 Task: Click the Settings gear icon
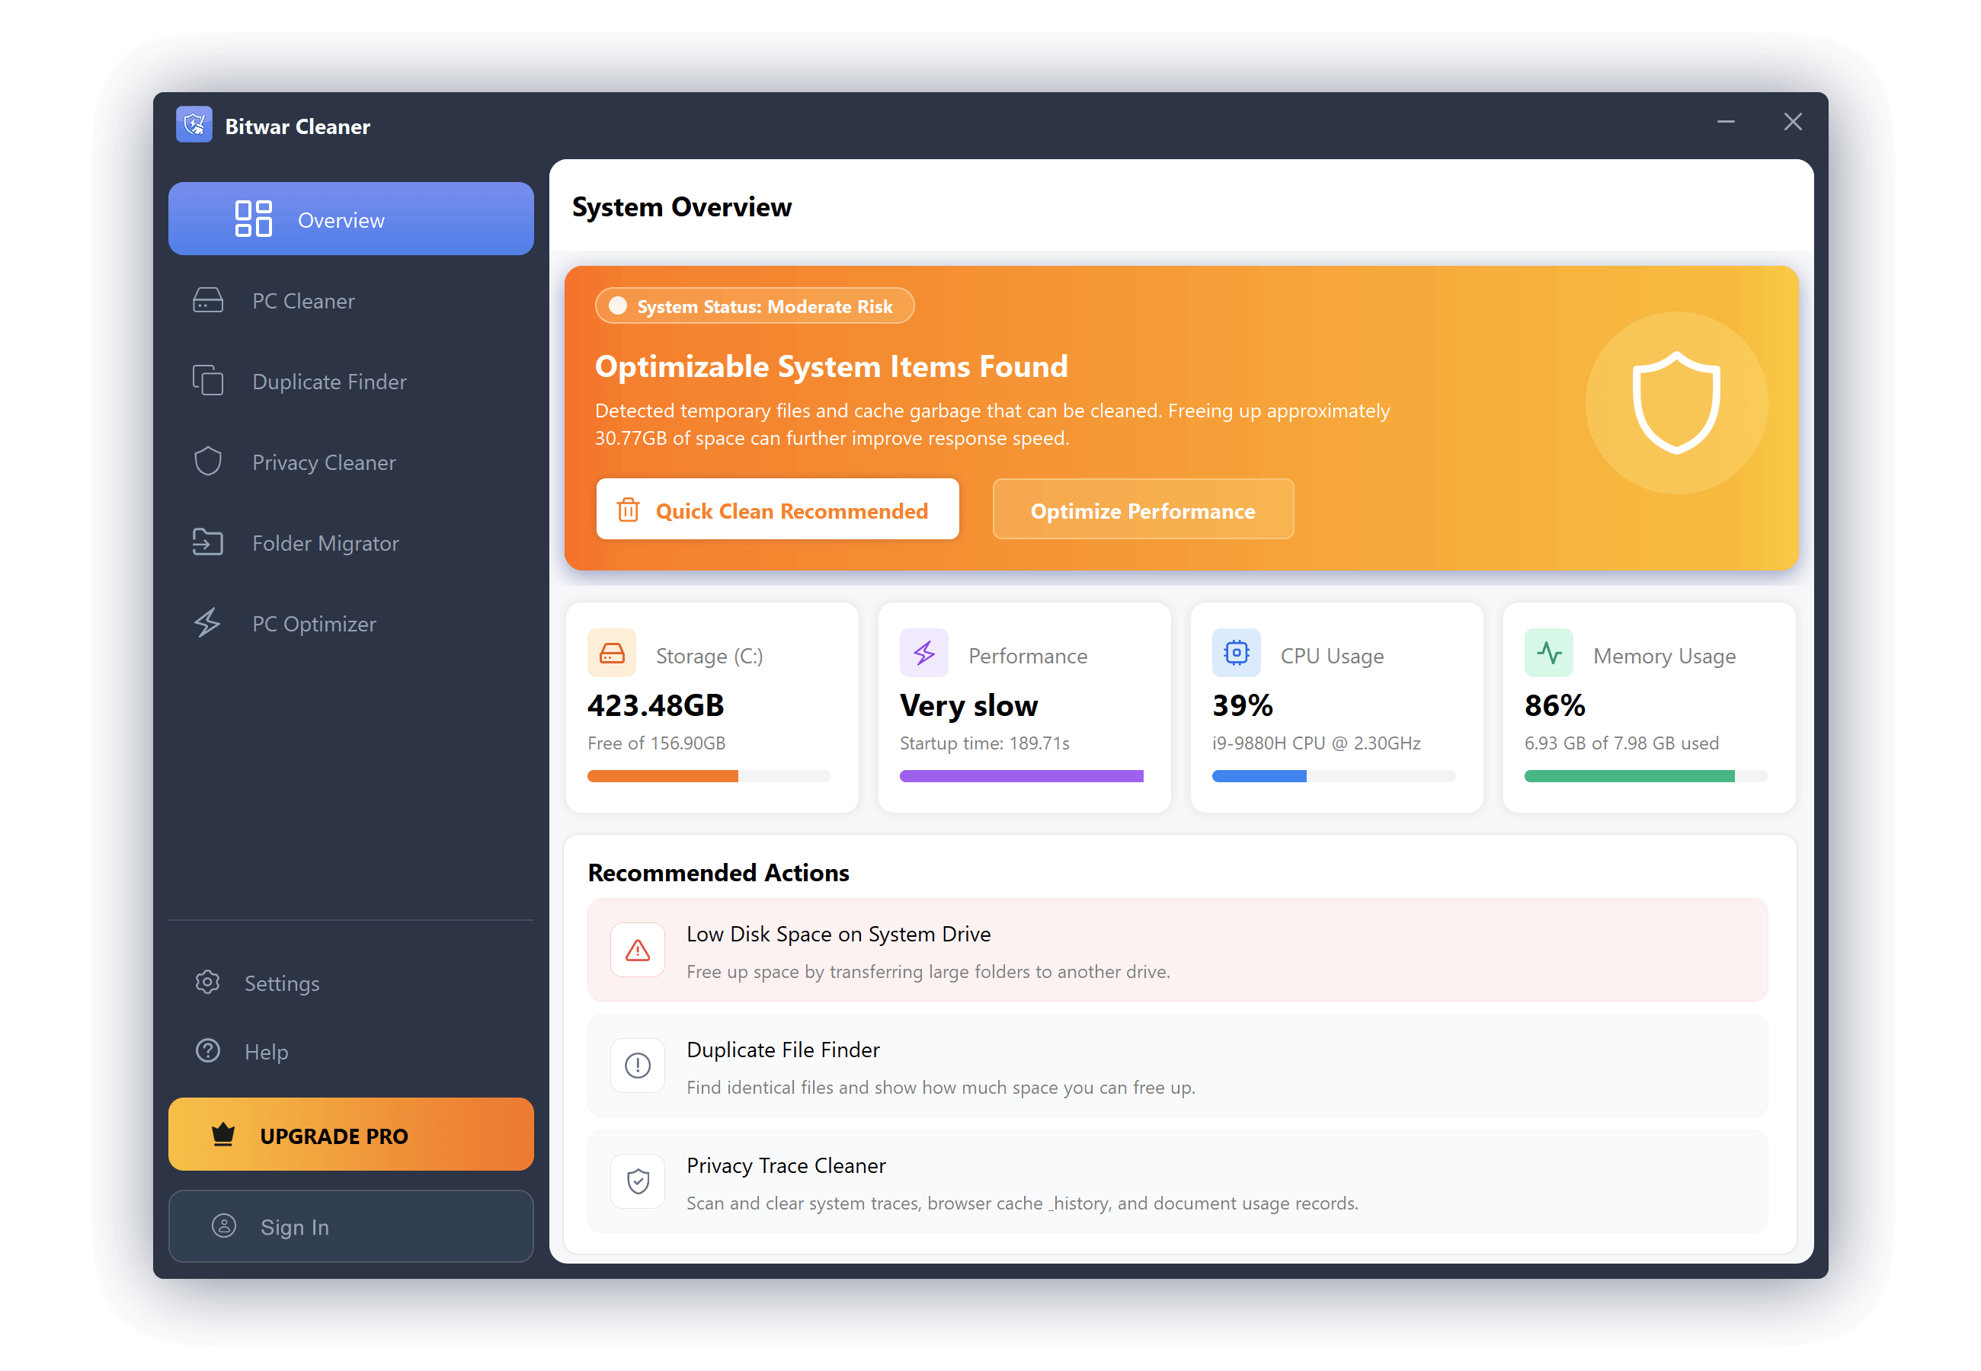208,982
